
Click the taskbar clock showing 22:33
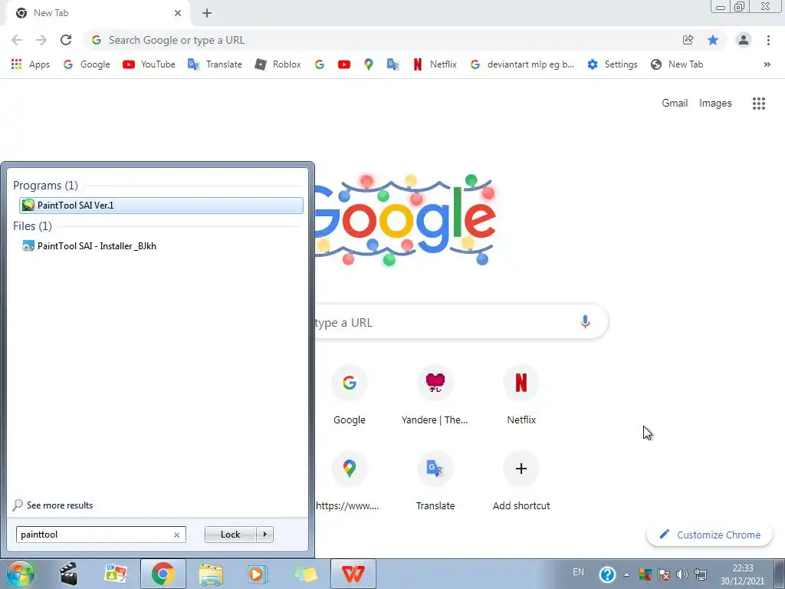click(x=742, y=574)
